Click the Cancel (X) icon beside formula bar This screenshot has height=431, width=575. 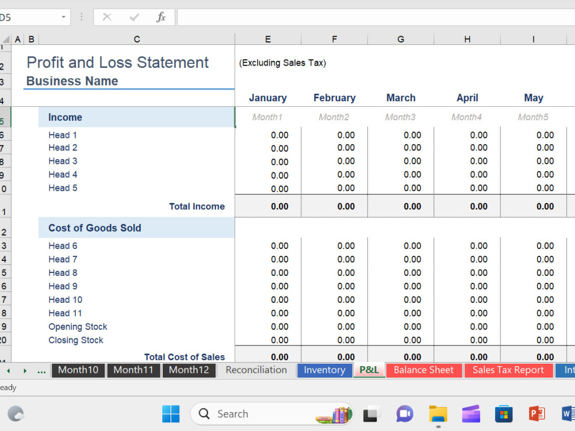pyautogui.click(x=107, y=17)
